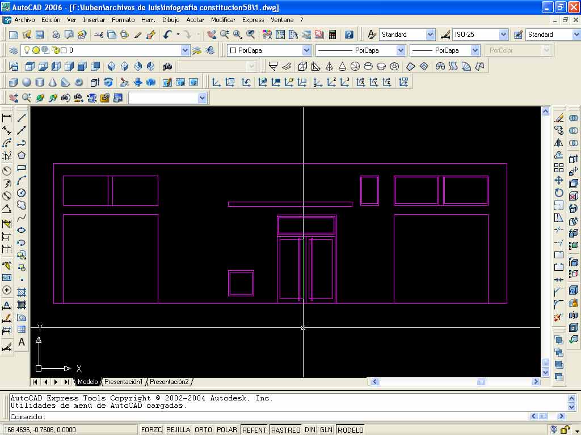Open the Undo history dropdown arrow

coord(178,35)
